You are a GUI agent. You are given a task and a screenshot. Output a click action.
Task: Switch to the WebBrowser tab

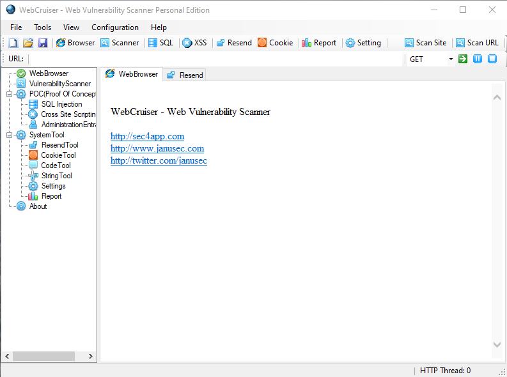point(132,74)
